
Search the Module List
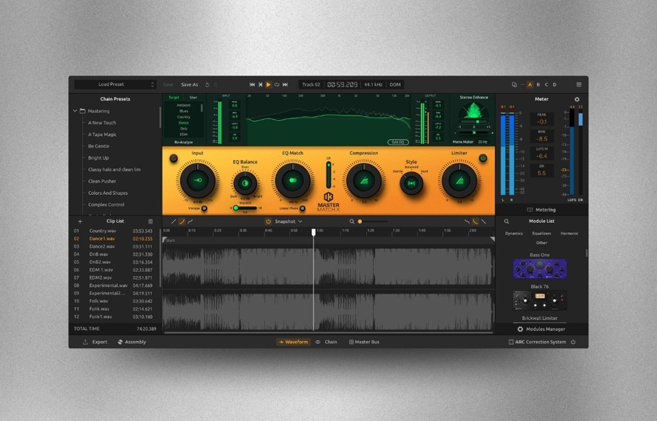tap(506, 221)
